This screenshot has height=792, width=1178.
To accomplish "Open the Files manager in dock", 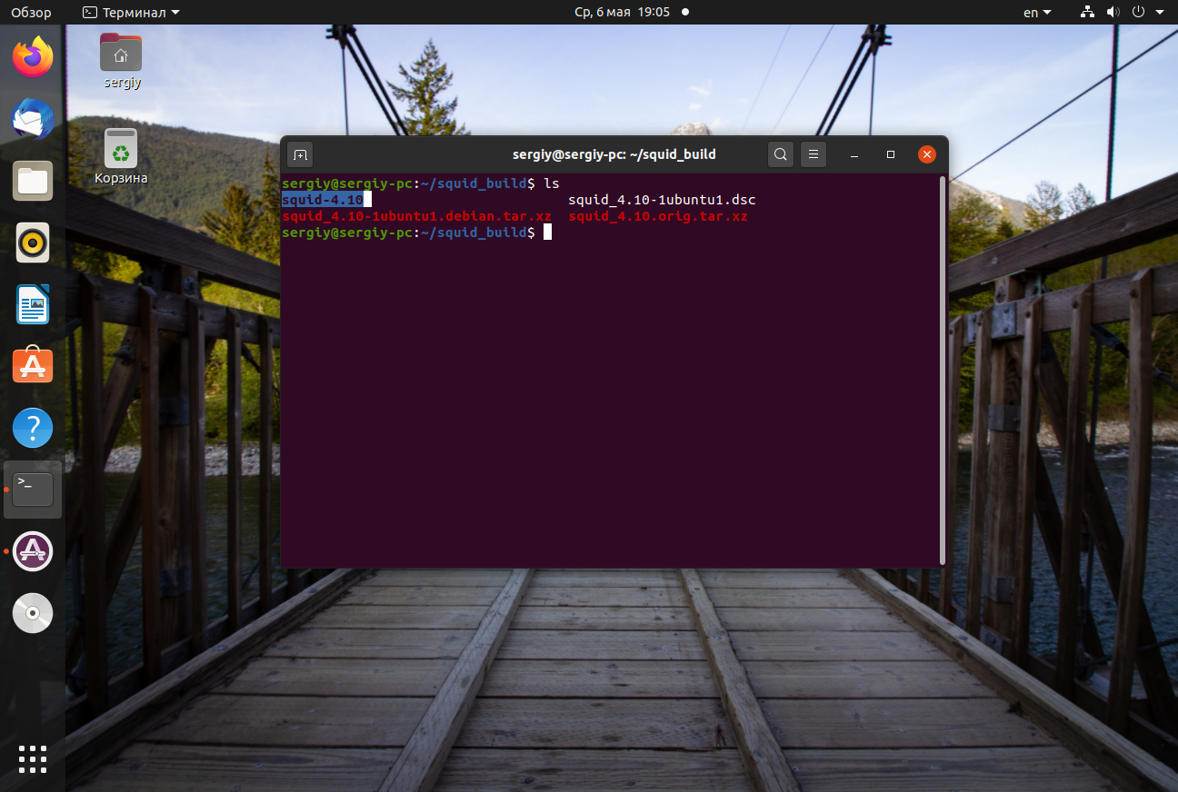I will coord(33,181).
